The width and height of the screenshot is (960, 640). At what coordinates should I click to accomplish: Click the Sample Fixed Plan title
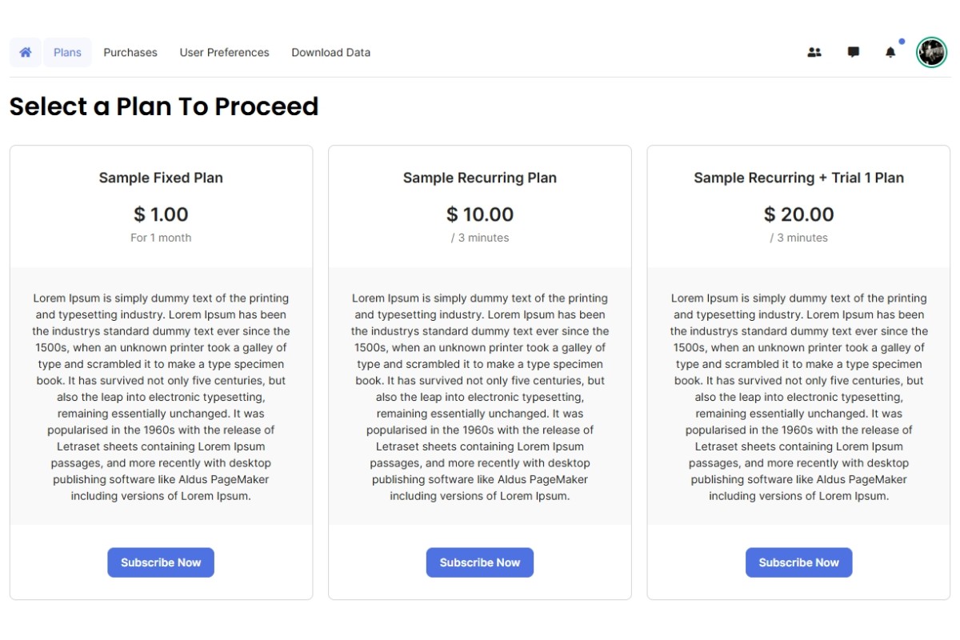[161, 178]
